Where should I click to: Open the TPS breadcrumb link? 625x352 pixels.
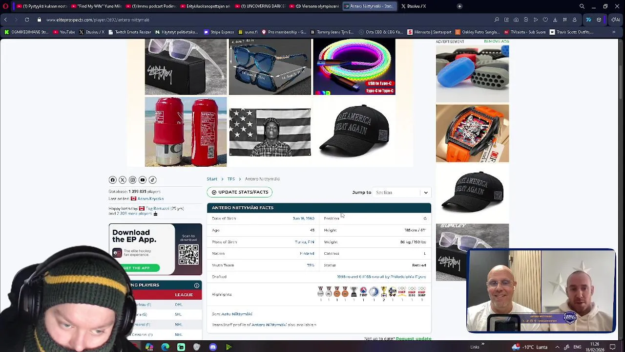coord(231,179)
